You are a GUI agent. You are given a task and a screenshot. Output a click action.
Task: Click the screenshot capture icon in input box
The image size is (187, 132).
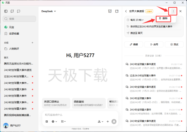click(47, 121)
